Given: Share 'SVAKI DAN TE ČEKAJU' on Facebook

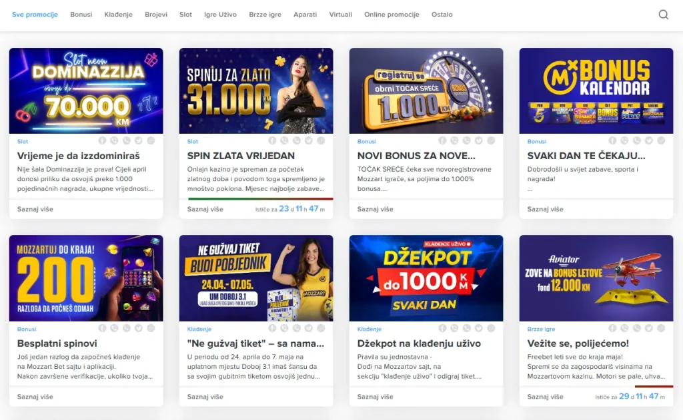Looking at the screenshot, I should [612, 140].
